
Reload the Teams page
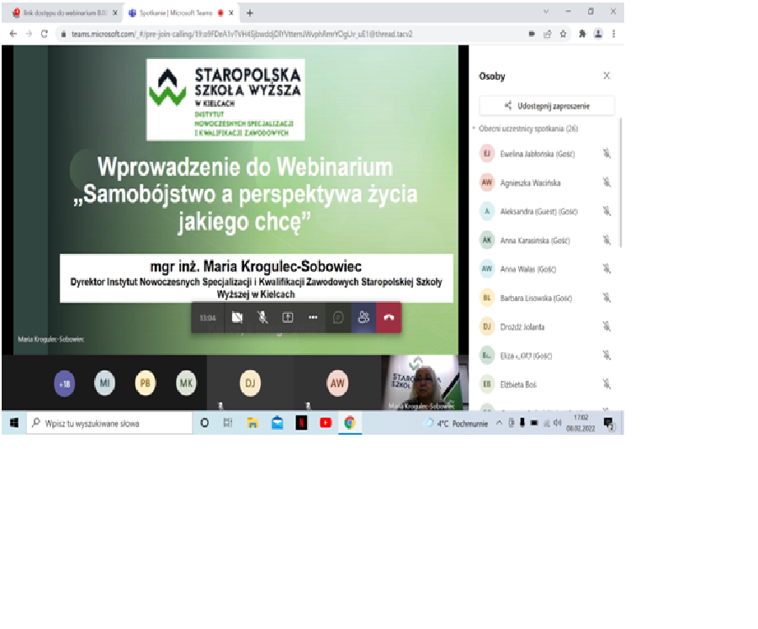(45, 34)
